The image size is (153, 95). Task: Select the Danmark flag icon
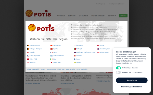point(28,63)
